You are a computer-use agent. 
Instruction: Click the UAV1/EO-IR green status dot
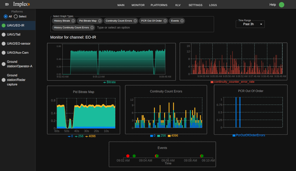(x=3, y=25)
